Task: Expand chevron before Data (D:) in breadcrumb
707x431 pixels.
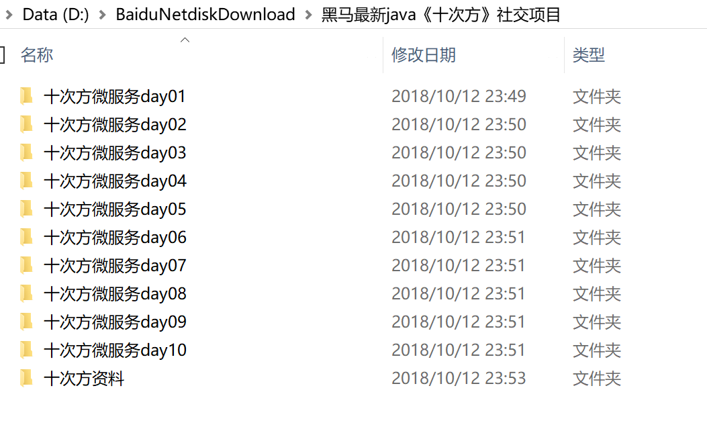Action: pyautogui.click(x=9, y=15)
